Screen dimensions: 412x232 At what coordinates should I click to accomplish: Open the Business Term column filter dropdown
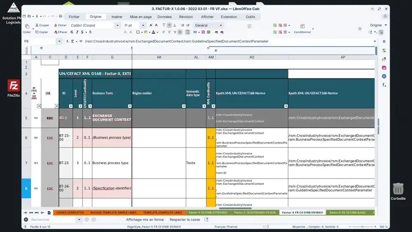point(129,106)
